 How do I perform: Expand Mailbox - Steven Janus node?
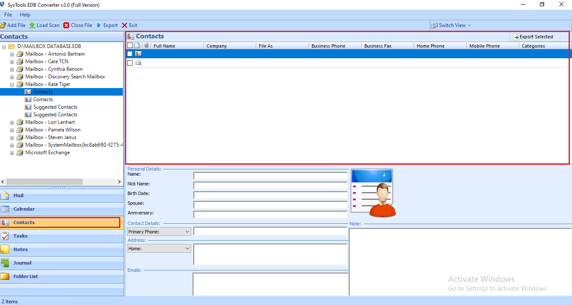pos(12,137)
